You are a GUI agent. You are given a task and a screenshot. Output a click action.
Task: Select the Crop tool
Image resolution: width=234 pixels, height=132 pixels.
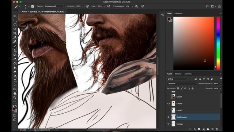coord(15,33)
